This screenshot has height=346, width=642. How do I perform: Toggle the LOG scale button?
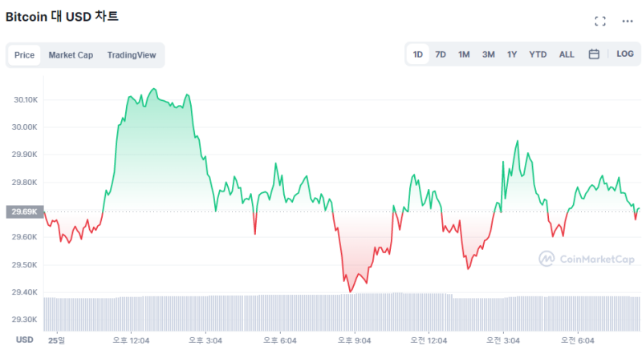[x=625, y=54]
